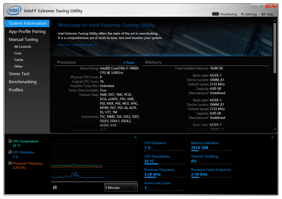Open the Stress Test section
The height and width of the screenshot is (199, 282).
(x=19, y=74)
